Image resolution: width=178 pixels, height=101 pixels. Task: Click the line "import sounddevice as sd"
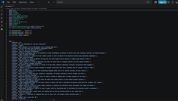[16, 19]
